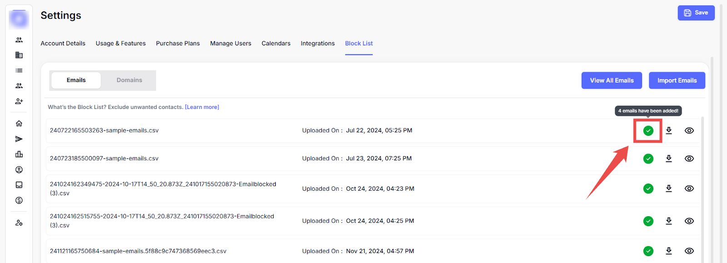Open the bar chart analytics icon
The height and width of the screenshot is (263, 727).
coord(19,154)
